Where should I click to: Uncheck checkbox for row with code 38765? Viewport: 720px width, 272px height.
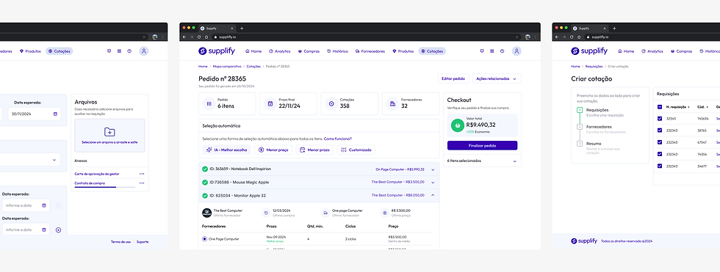(660, 131)
